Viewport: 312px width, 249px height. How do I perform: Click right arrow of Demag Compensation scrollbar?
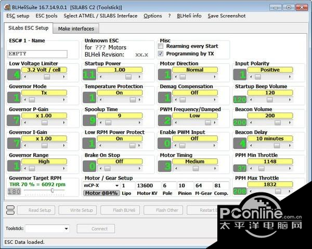pyautogui.click(x=215, y=100)
